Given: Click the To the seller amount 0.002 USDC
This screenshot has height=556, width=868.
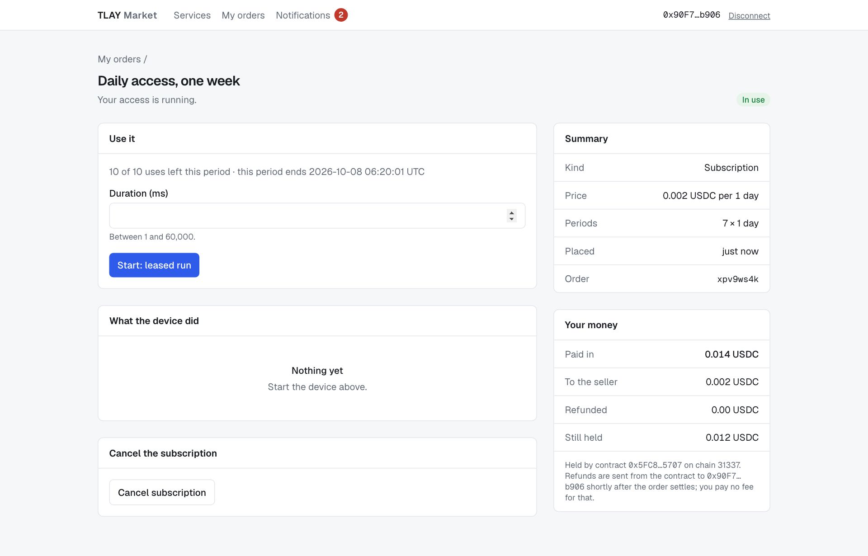Looking at the screenshot, I should [x=732, y=382].
